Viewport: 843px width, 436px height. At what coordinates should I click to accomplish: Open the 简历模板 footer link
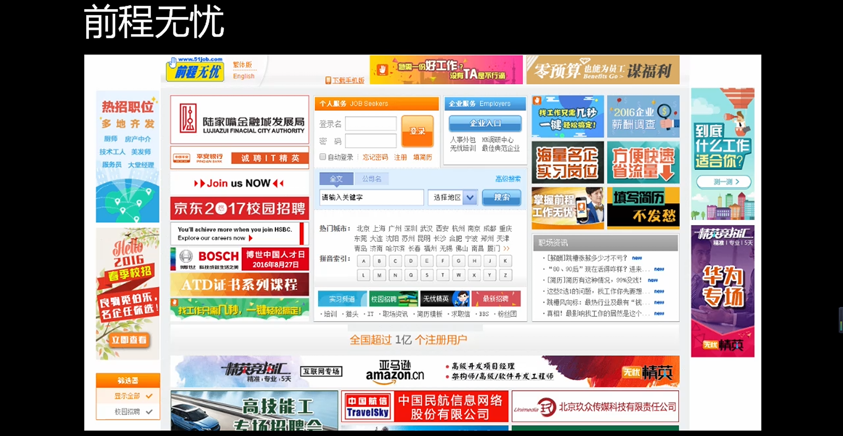click(430, 314)
